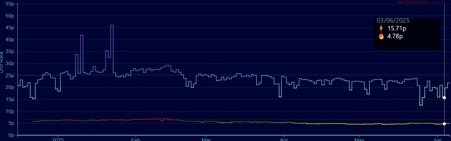Click the white marker on the gas line
The width and height of the screenshot is (451, 141).
coord(444,124)
